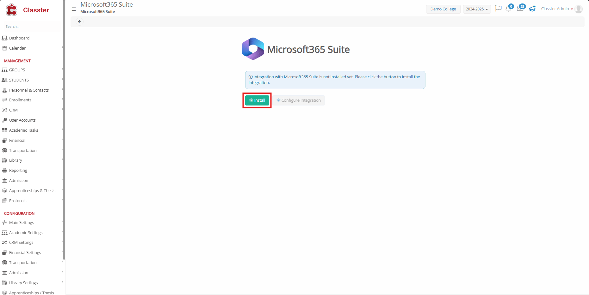589x295 pixels.
Task: Click the sidebar vertical scrollbar
Action: click(x=64, y=129)
